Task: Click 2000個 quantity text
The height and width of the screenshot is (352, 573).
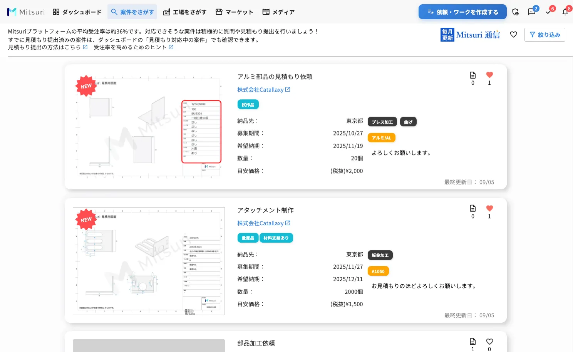Action: [x=354, y=292]
